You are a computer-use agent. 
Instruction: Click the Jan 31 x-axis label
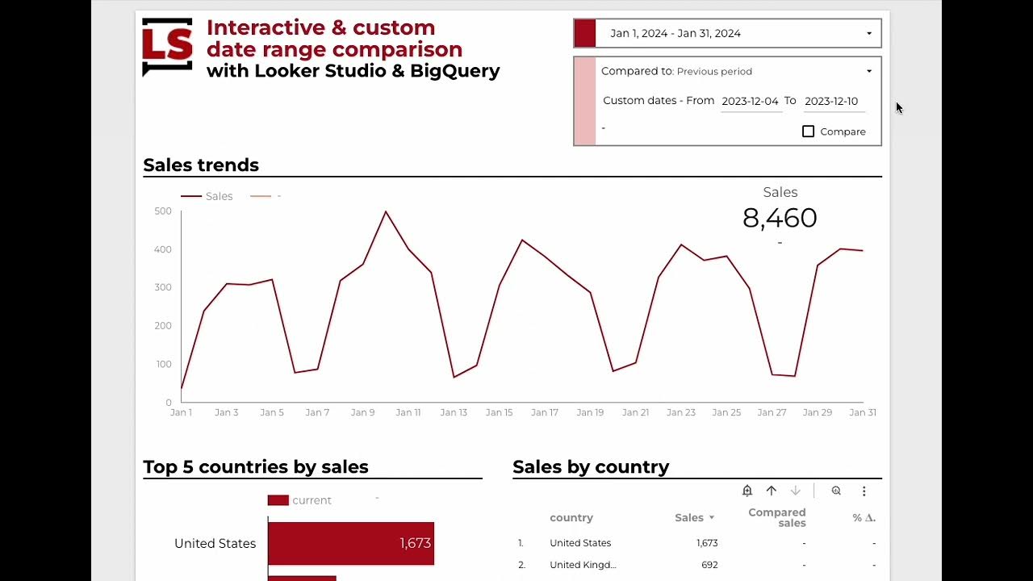coord(863,412)
